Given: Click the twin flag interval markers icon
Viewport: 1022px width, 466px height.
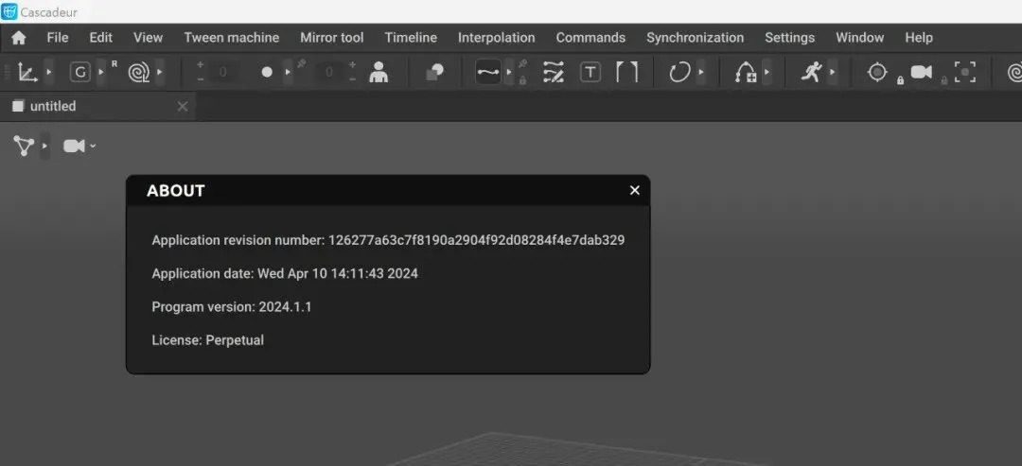Looking at the screenshot, I should [x=627, y=72].
